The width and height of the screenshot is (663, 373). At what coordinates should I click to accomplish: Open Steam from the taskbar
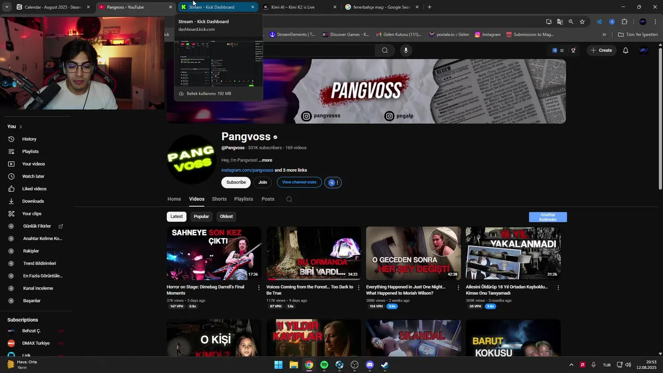click(x=385, y=365)
